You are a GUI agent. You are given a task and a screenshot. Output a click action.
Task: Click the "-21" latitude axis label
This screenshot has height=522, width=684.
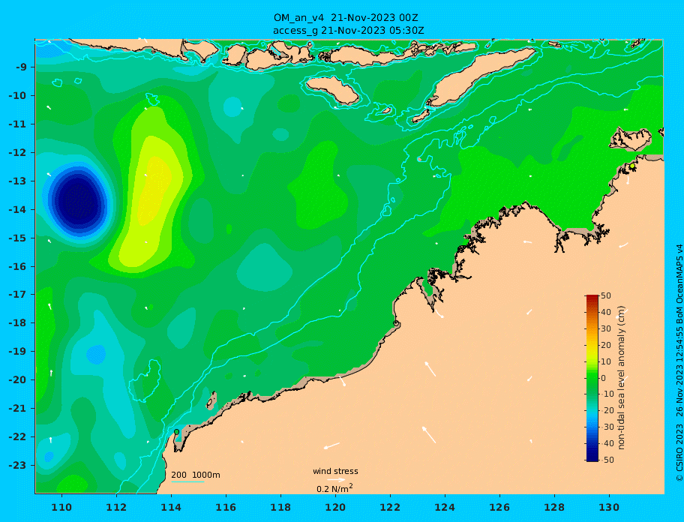(x=18, y=409)
